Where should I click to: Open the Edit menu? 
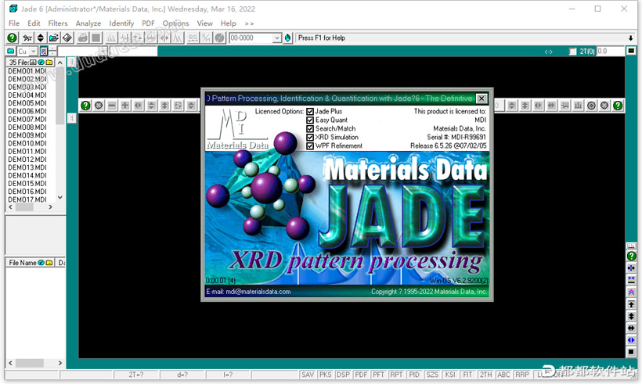coord(34,23)
